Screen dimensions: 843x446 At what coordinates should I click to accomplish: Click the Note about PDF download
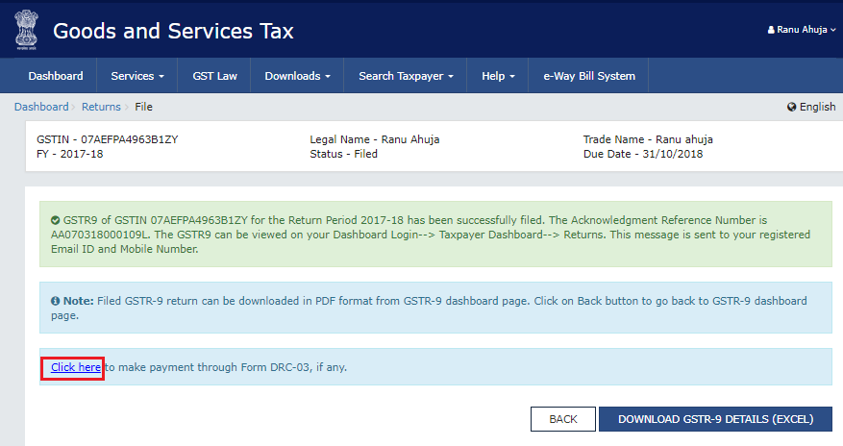pos(435,308)
